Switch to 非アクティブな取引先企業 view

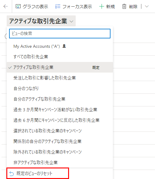tap(60, 162)
